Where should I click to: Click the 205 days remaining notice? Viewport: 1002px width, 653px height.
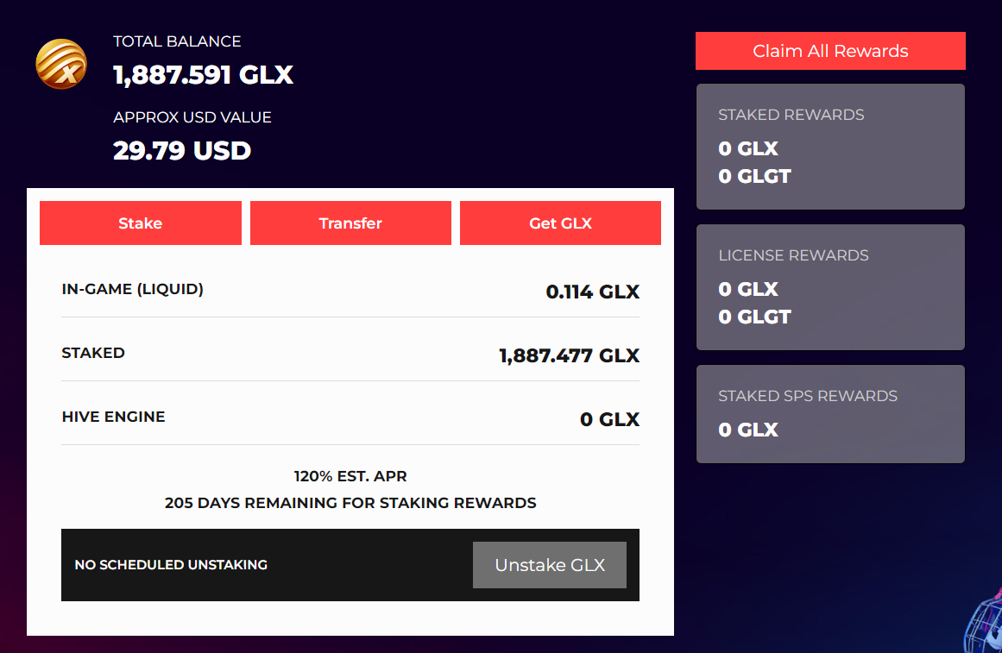pyautogui.click(x=350, y=503)
